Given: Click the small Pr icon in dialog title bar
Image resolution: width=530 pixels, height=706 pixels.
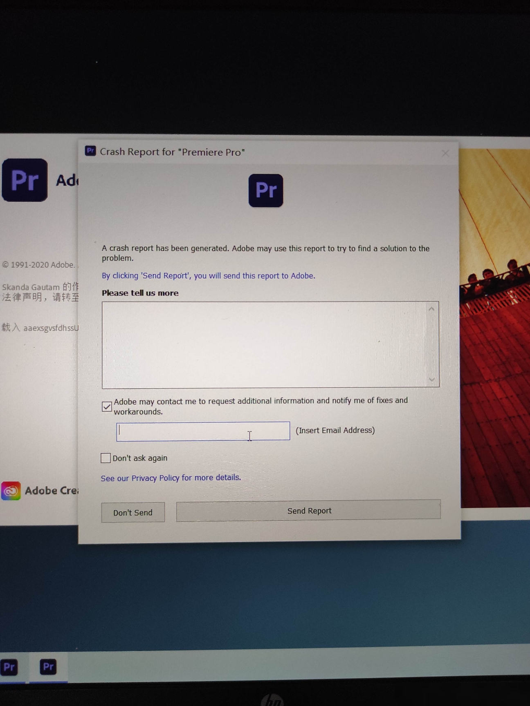Looking at the screenshot, I should coord(90,151).
